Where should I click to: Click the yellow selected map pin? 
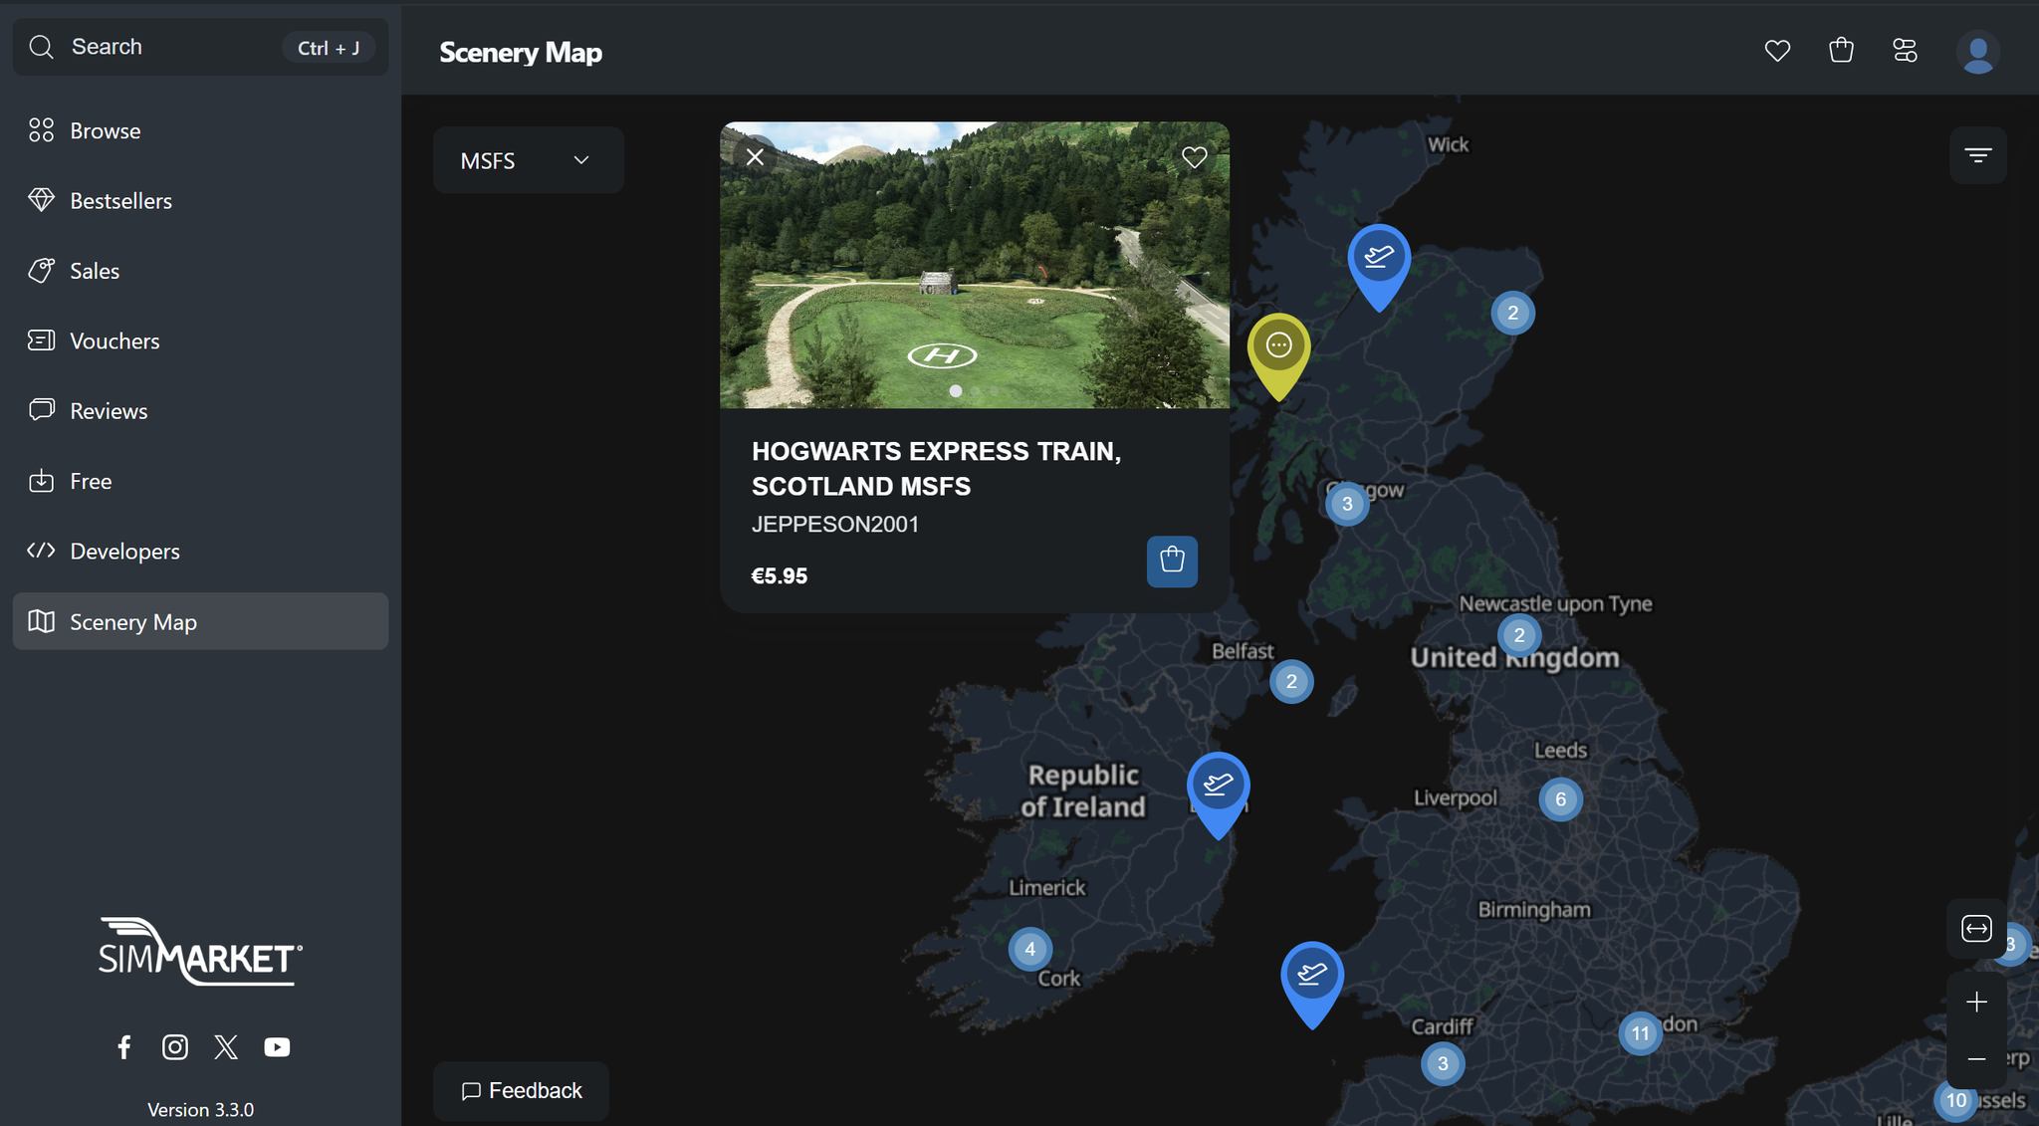1278,346
